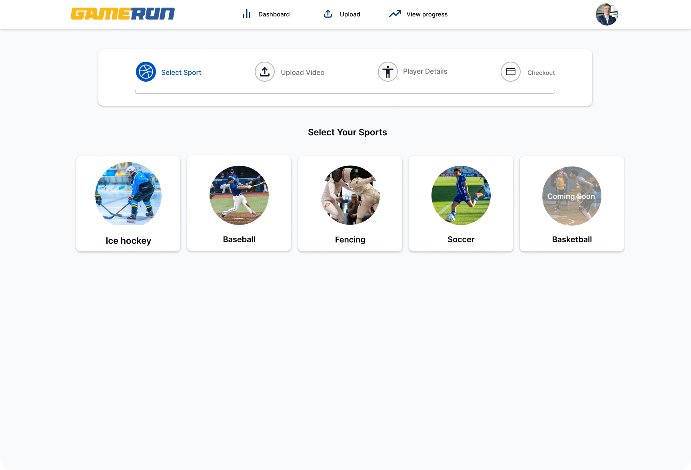Select the Ice hockey card label
Screen dimensions: 691x470
click(x=128, y=241)
